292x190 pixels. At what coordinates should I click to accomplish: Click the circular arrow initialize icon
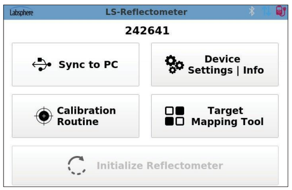coord(77,165)
